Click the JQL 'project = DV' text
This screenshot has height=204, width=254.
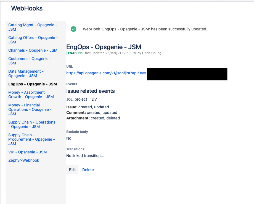[x=81, y=99]
